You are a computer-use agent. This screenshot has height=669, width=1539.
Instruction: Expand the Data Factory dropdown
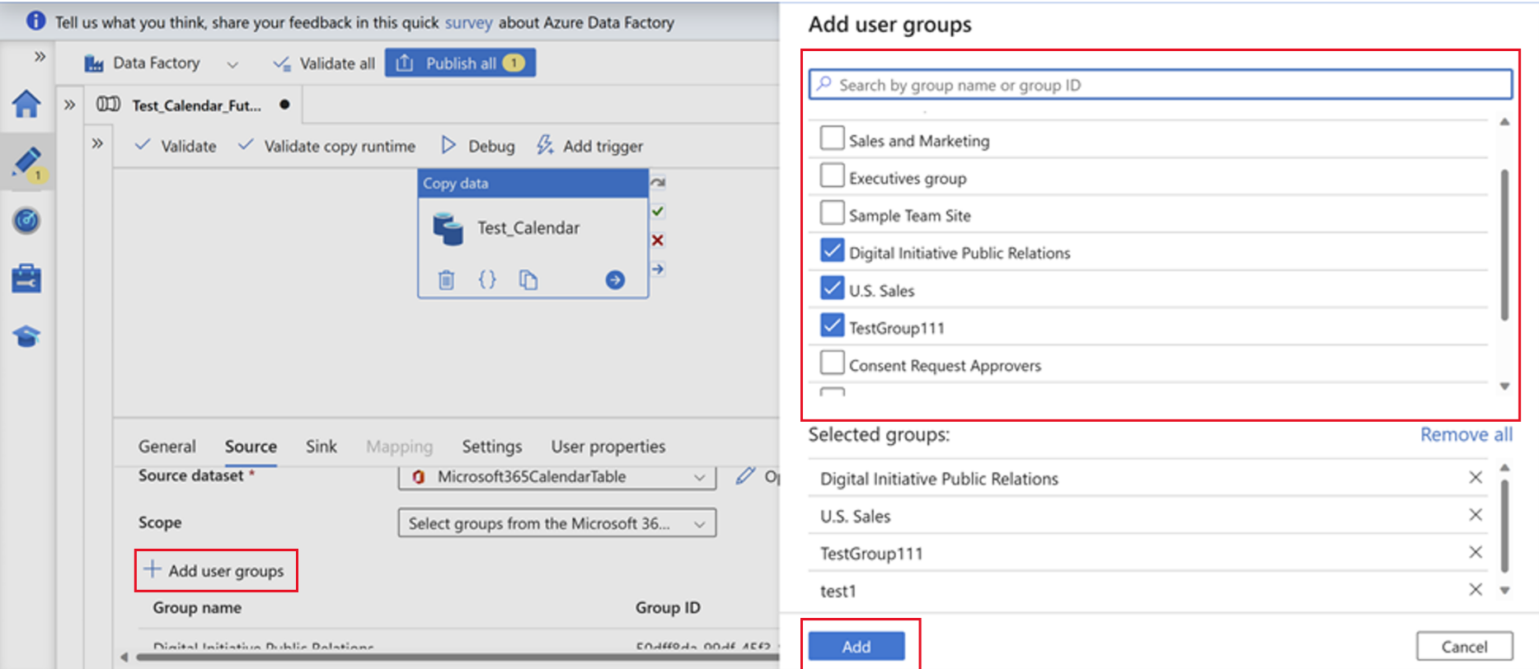pos(232,64)
